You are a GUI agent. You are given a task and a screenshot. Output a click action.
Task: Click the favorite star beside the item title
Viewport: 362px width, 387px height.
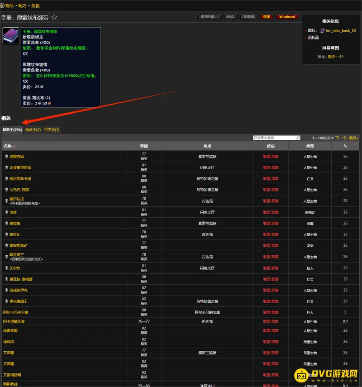54,17
